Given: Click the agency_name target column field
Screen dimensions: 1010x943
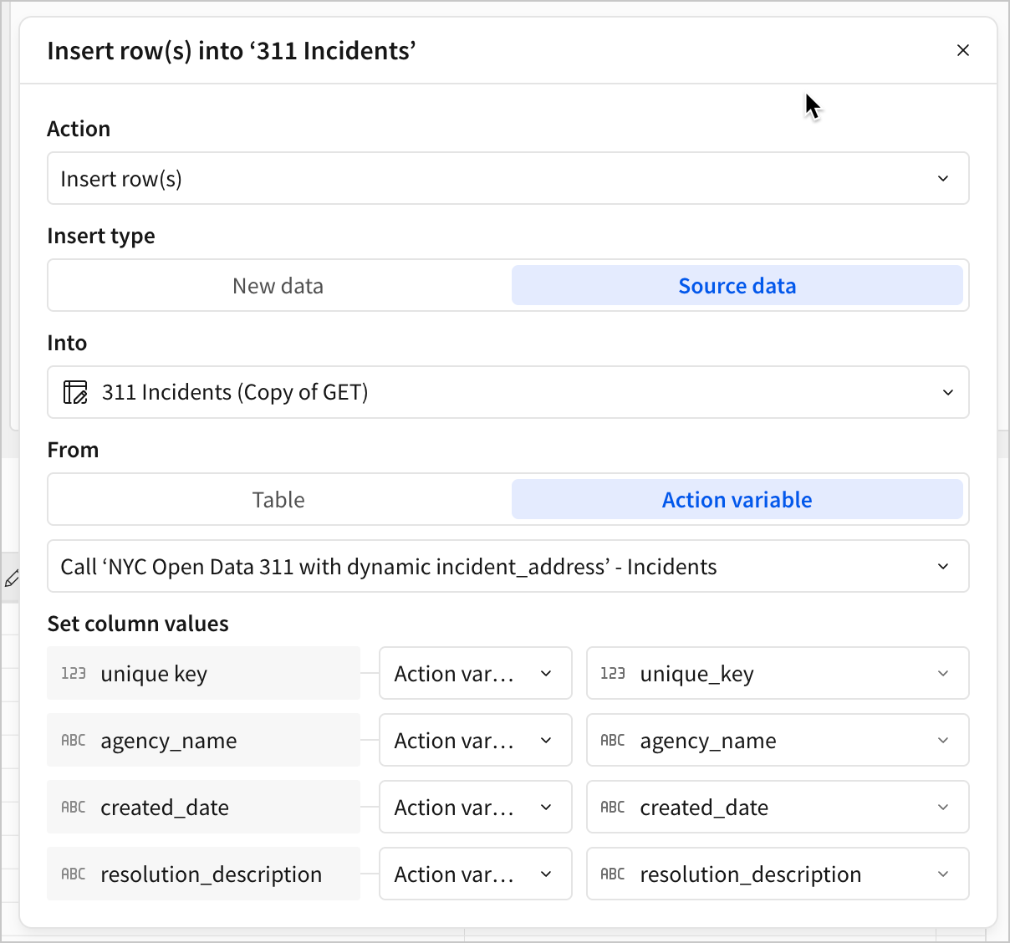Looking at the screenshot, I should [203, 740].
